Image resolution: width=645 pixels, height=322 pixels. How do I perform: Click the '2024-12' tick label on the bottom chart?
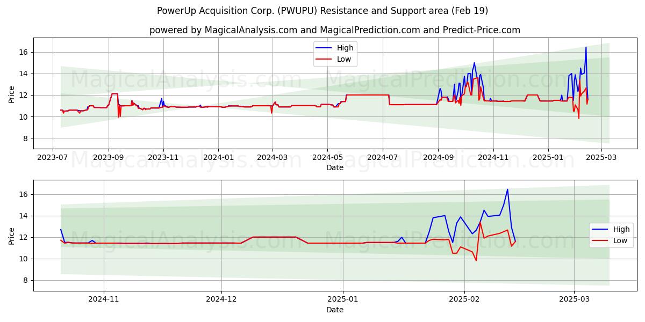pos(221,299)
